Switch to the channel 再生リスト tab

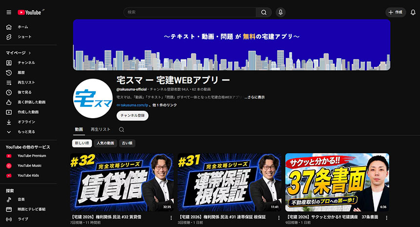pos(101,129)
